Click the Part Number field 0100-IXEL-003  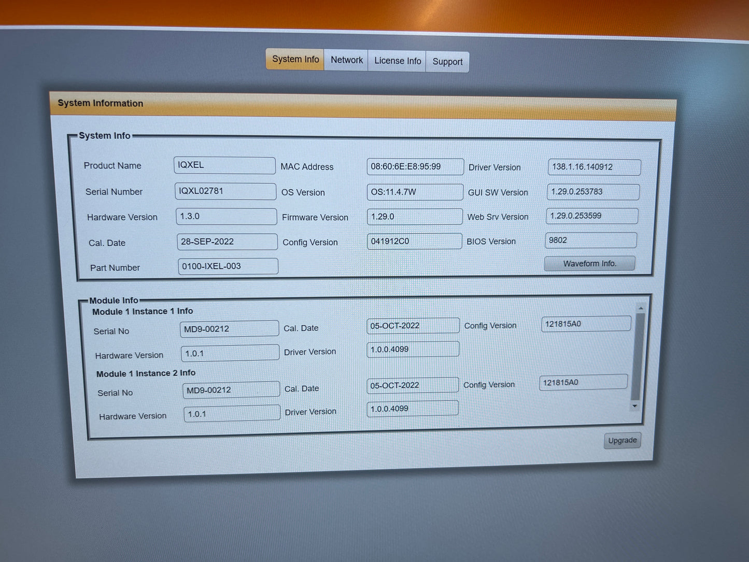coord(228,266)
